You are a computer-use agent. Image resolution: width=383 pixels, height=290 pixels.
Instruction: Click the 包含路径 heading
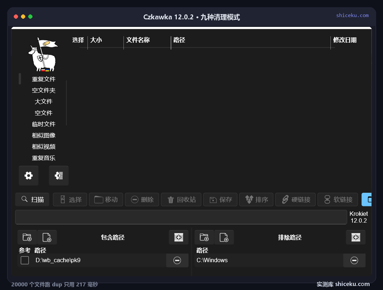coord(113,237)
